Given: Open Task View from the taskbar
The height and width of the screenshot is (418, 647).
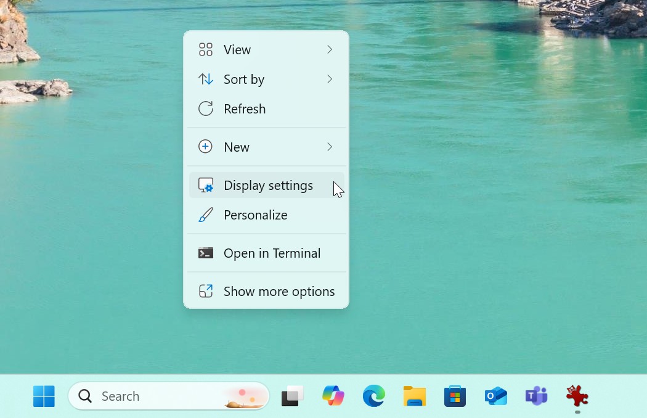Looking at the screenshot, I should (x=293, y=396).
